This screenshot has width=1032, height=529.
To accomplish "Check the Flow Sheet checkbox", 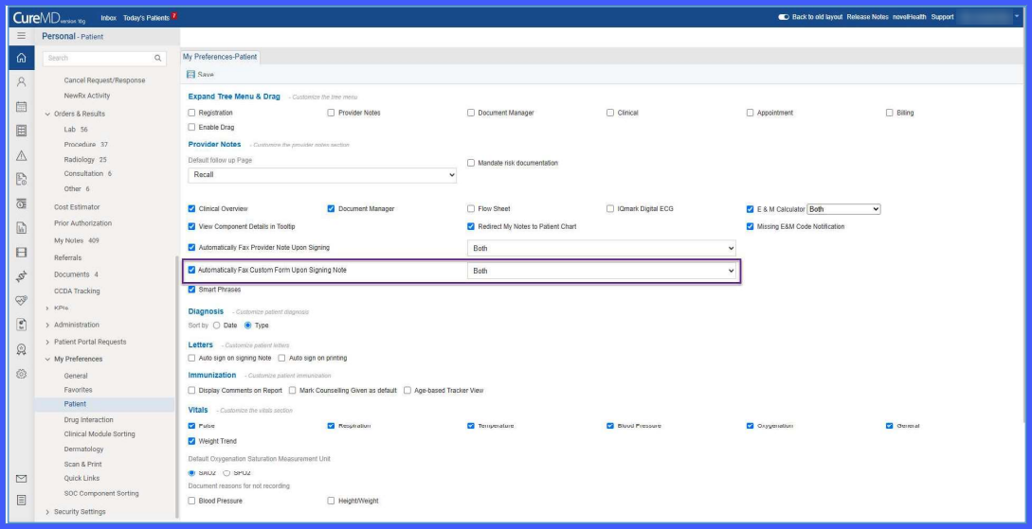I will pyautogui.click(x=471, y=209).
